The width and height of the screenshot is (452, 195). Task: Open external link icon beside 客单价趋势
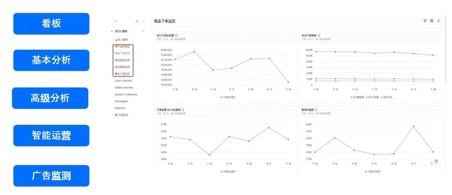(x=316, y=110)
